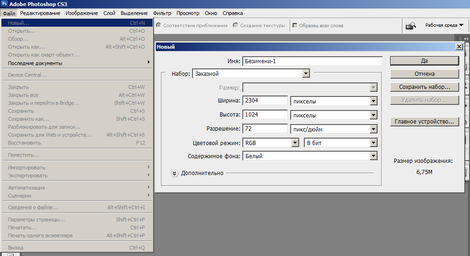The image size is (470, 256).
Task: Click Главное устройство... button
Action: click(x=424, y=122)
